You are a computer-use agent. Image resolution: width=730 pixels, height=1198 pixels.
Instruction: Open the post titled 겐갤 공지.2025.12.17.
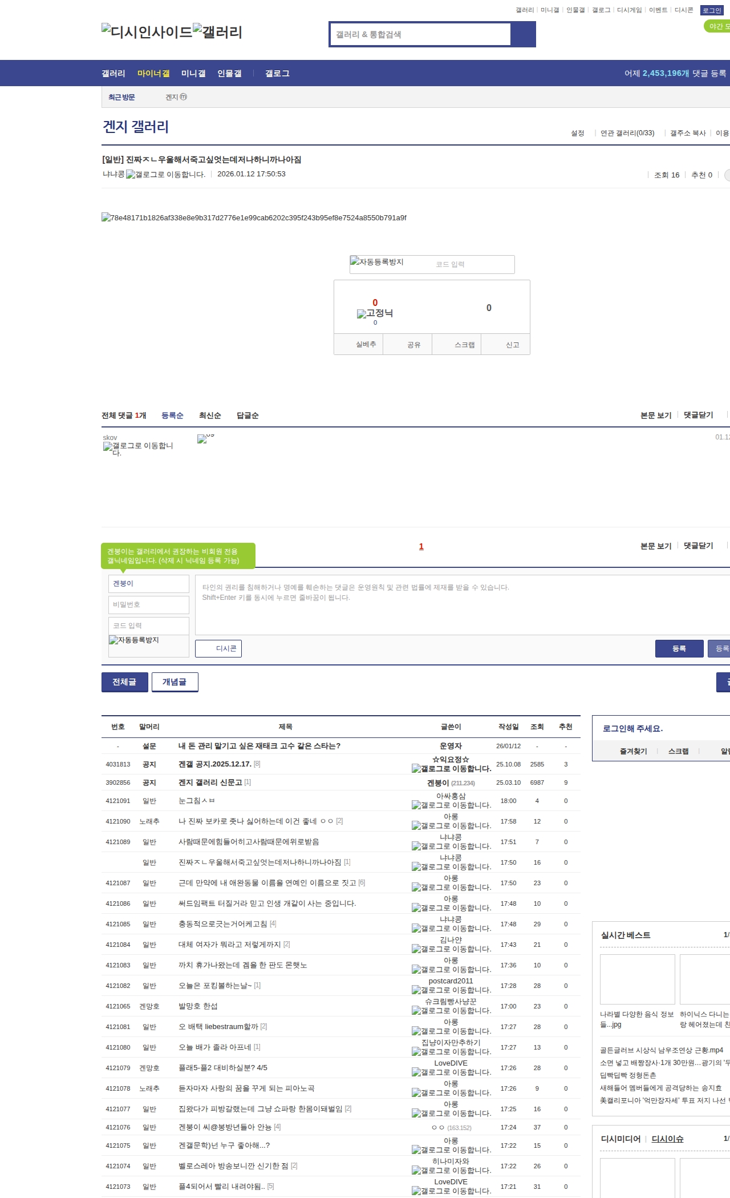point(214,764)
